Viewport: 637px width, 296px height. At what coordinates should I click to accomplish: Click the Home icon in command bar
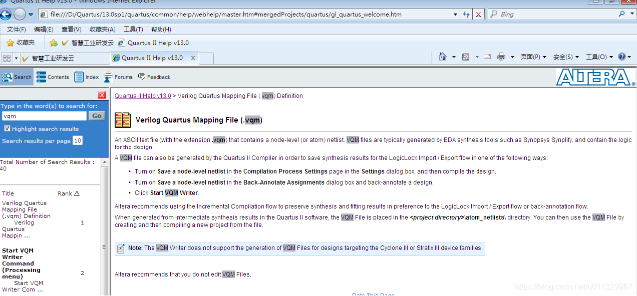click(442, 57)
